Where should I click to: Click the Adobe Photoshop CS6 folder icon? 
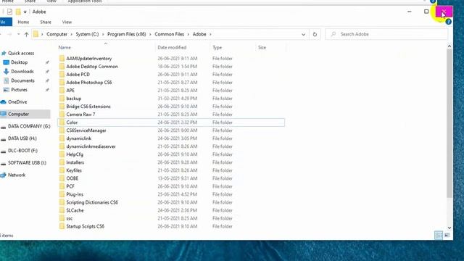(x=62, y=82)
